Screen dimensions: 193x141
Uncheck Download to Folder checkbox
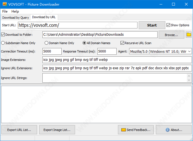tap(3, 35)
